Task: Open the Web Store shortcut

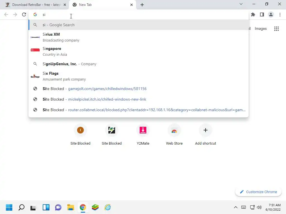Action: tap(174, 135)
